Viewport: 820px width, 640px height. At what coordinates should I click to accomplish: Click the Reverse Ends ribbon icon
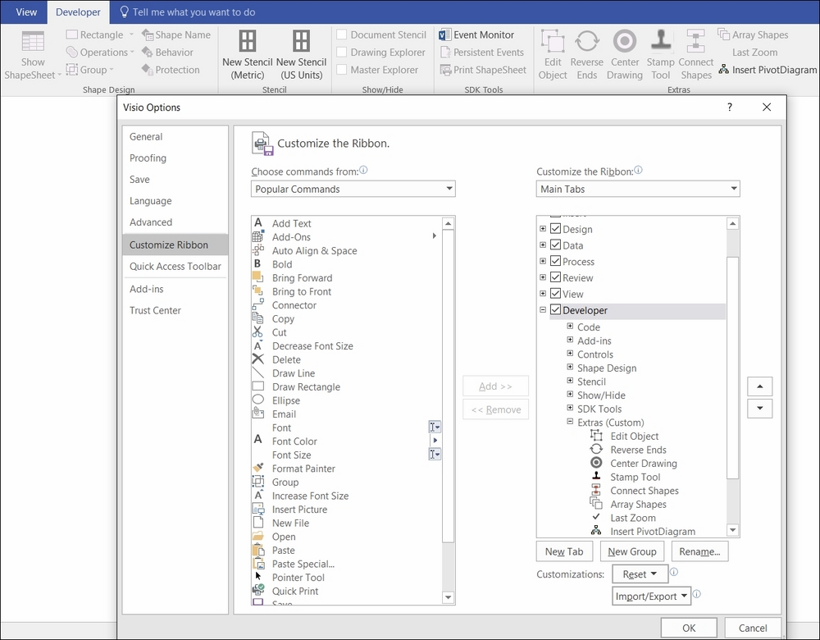click(x=587, y=41)
